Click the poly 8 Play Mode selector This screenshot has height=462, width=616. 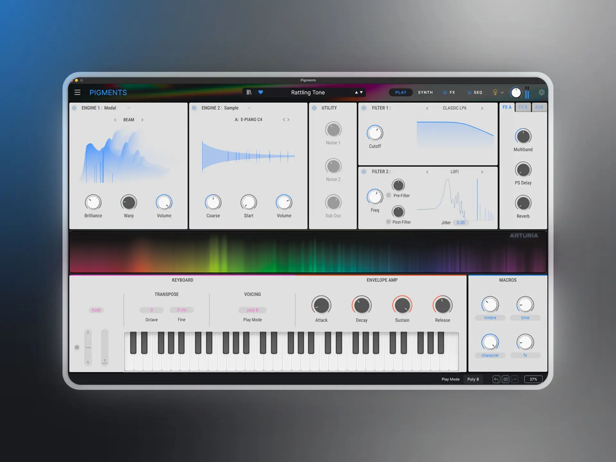(x=252, y=310)
